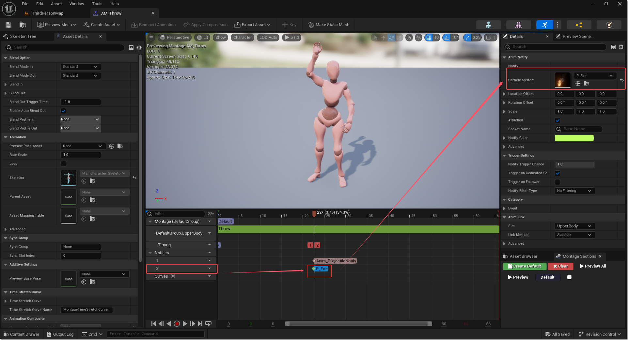Viewport: 628px width, 340px height.
Task: Open the Skeletal Mesh editor mode button
Action: (518, 25)
